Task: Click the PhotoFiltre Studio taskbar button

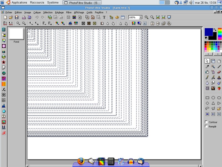Action: click(82, 3)
